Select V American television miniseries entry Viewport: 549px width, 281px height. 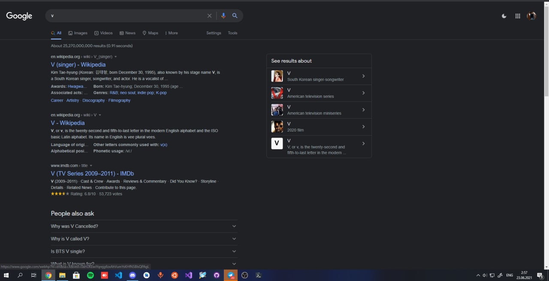pos(319,110)
